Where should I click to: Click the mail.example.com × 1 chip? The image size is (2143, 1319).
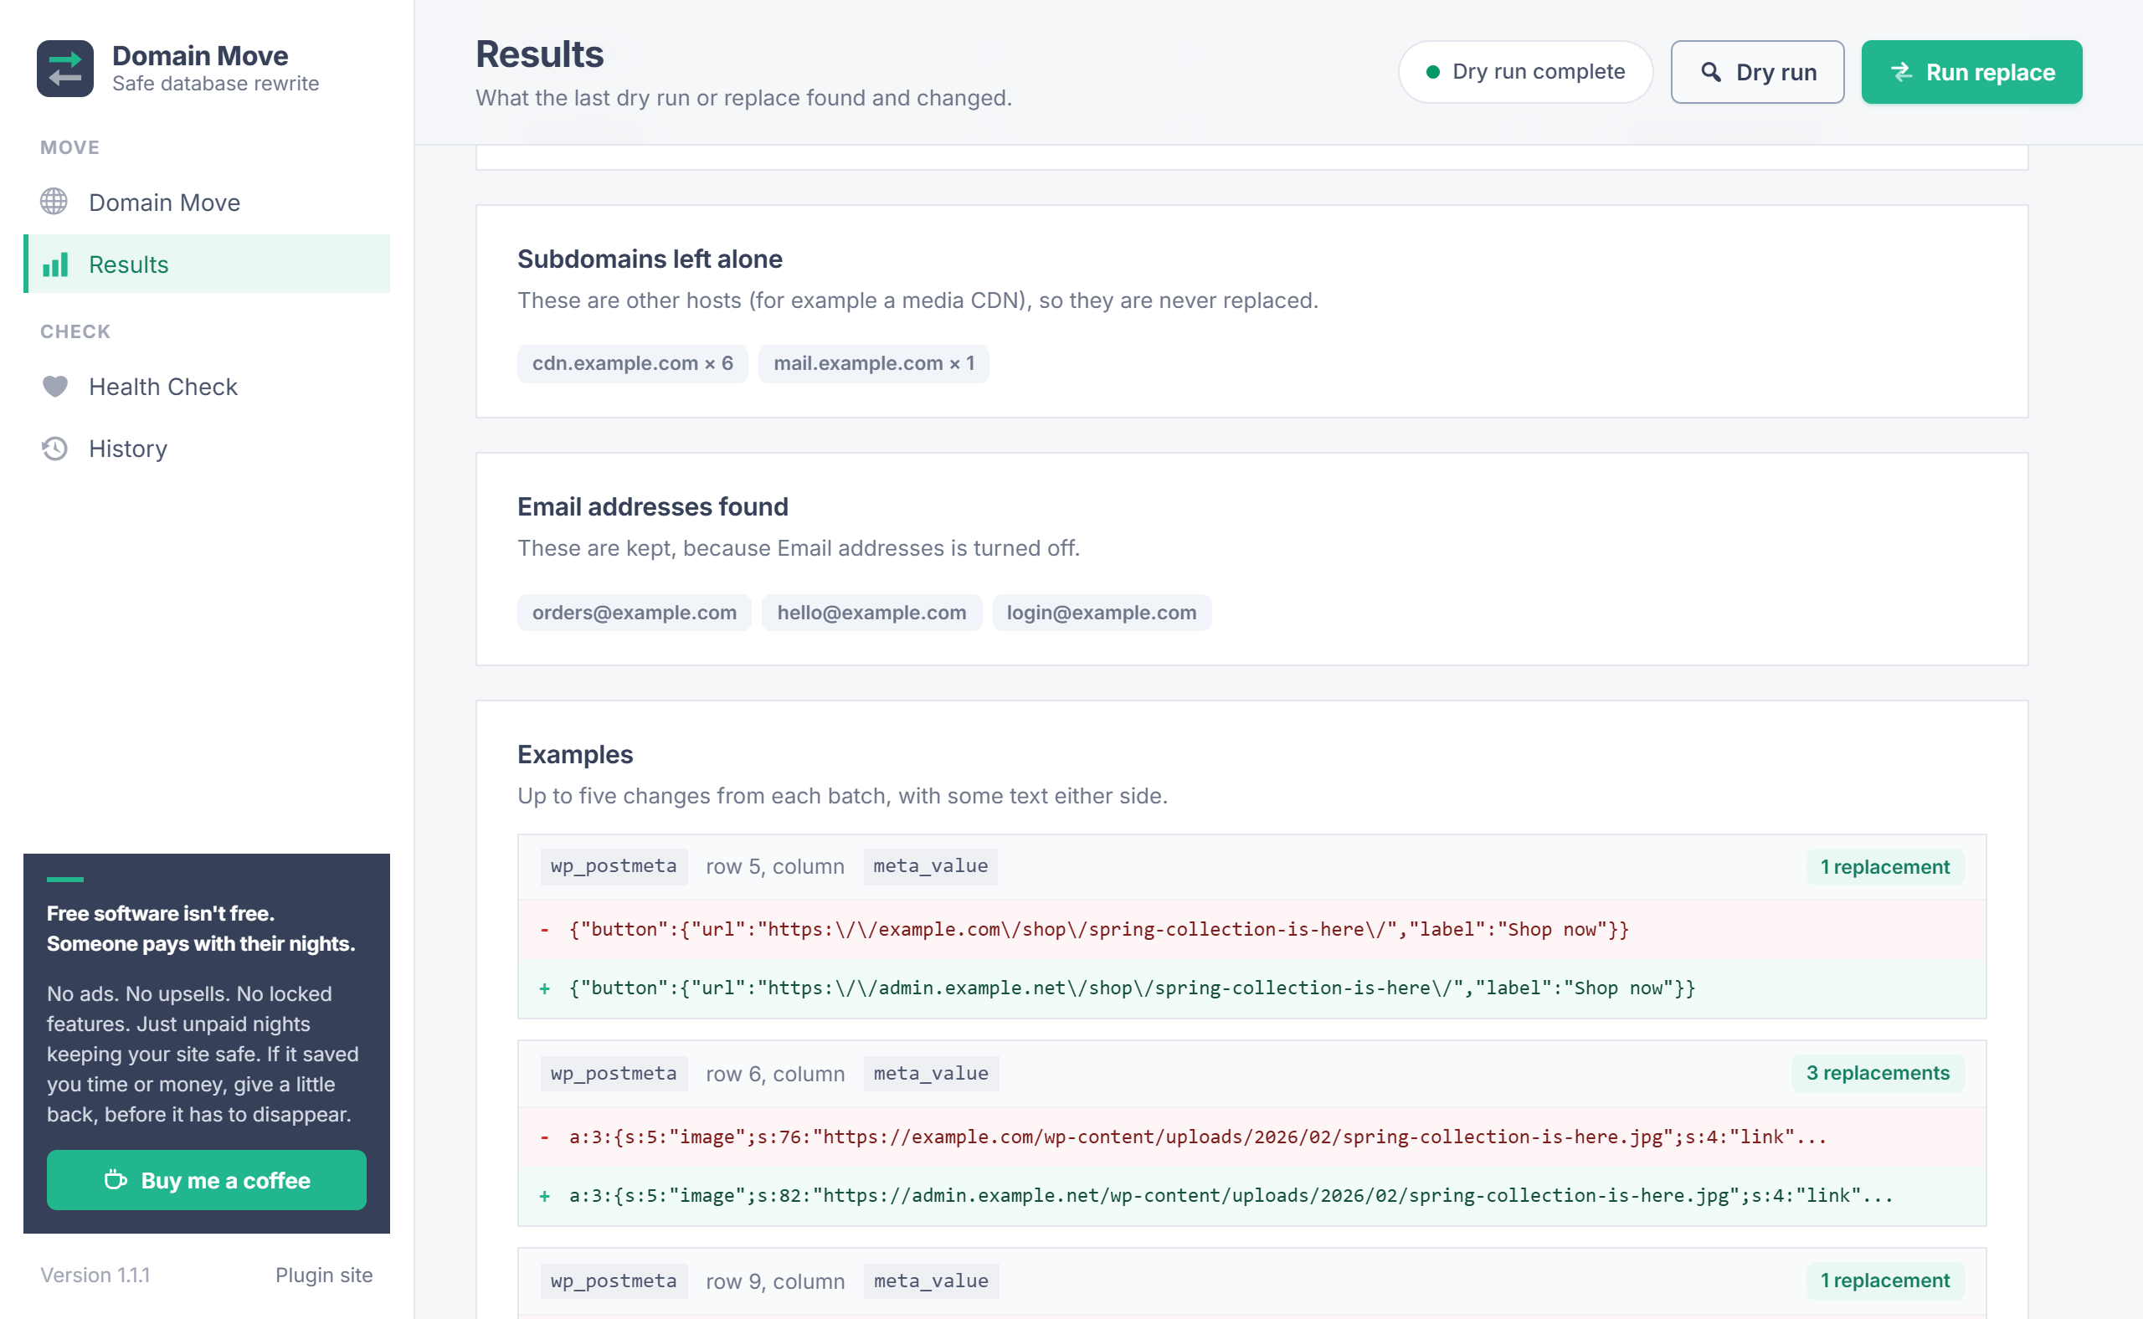873,364
